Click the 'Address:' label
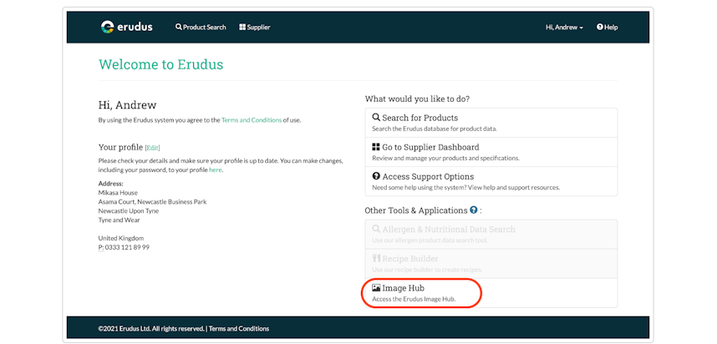 110,184
